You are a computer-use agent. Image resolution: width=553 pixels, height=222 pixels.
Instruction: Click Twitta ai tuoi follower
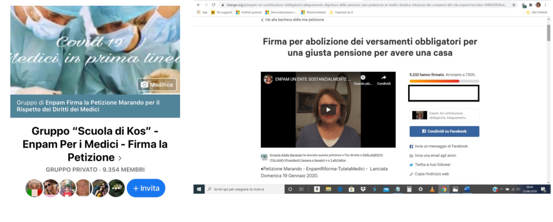pyautogui.click(x=430, y=164)
